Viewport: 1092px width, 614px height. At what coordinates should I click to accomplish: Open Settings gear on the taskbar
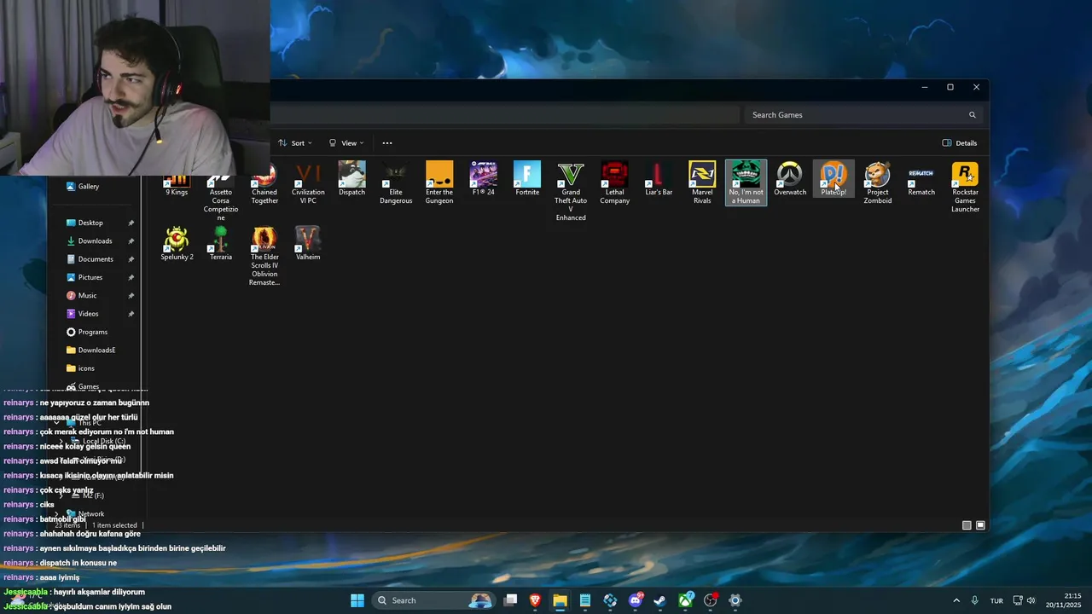735,600
